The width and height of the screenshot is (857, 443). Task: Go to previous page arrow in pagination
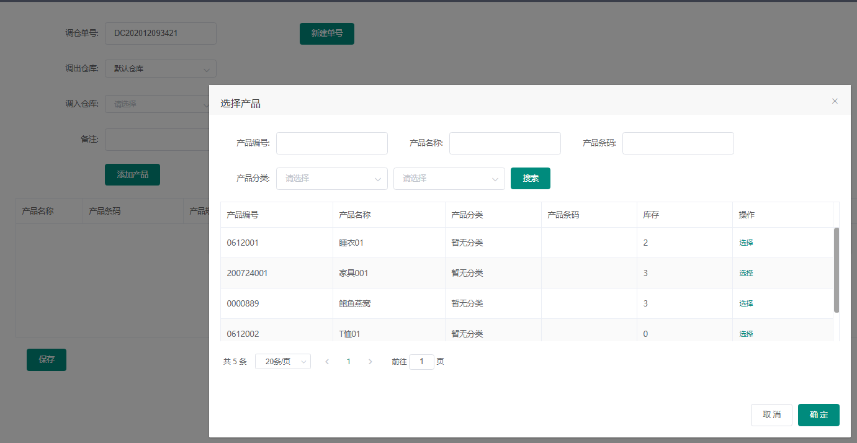[x=327, y=362]
